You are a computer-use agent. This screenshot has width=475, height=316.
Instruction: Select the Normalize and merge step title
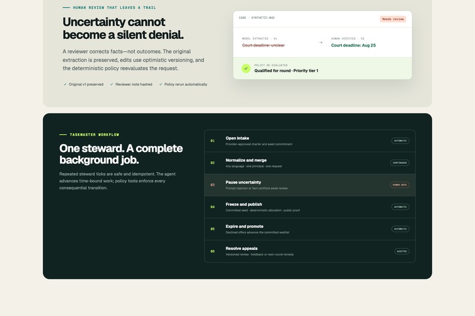pos(246,160)
